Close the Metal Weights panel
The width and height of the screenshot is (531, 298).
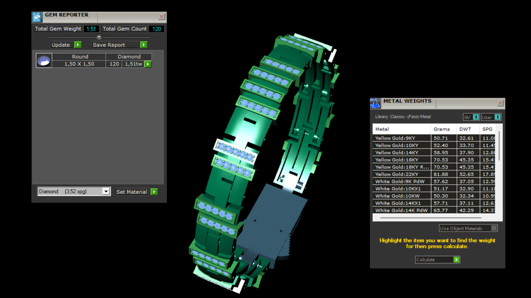click(500, 103)
